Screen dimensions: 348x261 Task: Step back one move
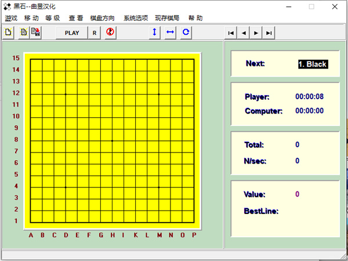[244, 33]
